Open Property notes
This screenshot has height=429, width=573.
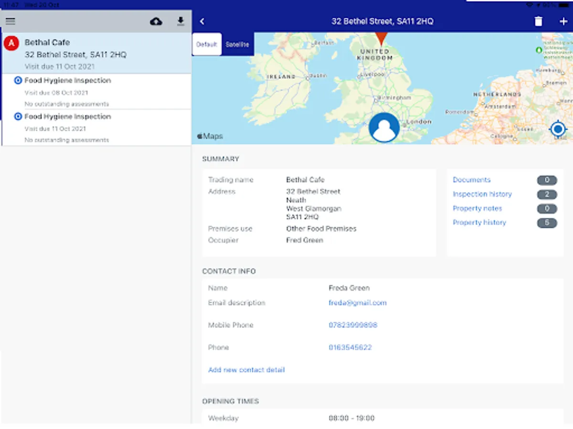point(477,208)
